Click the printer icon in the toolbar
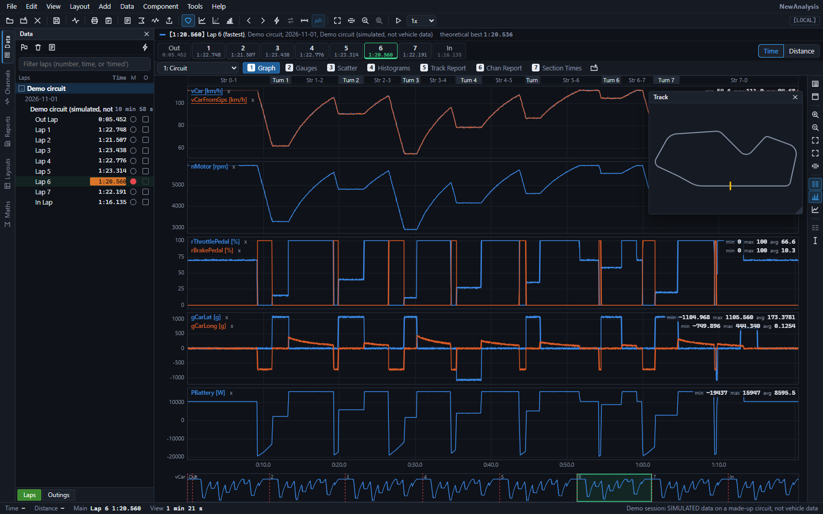The height and width of the screenshot is (514, 823). click(95, 21)
